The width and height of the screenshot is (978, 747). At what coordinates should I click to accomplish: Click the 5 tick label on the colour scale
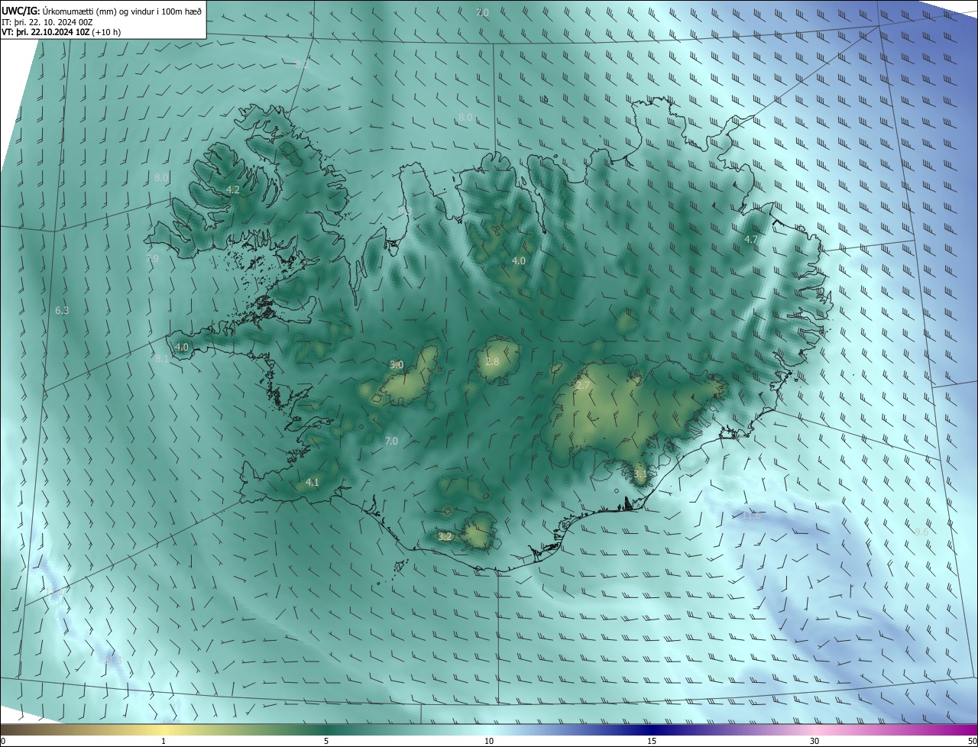326,741
